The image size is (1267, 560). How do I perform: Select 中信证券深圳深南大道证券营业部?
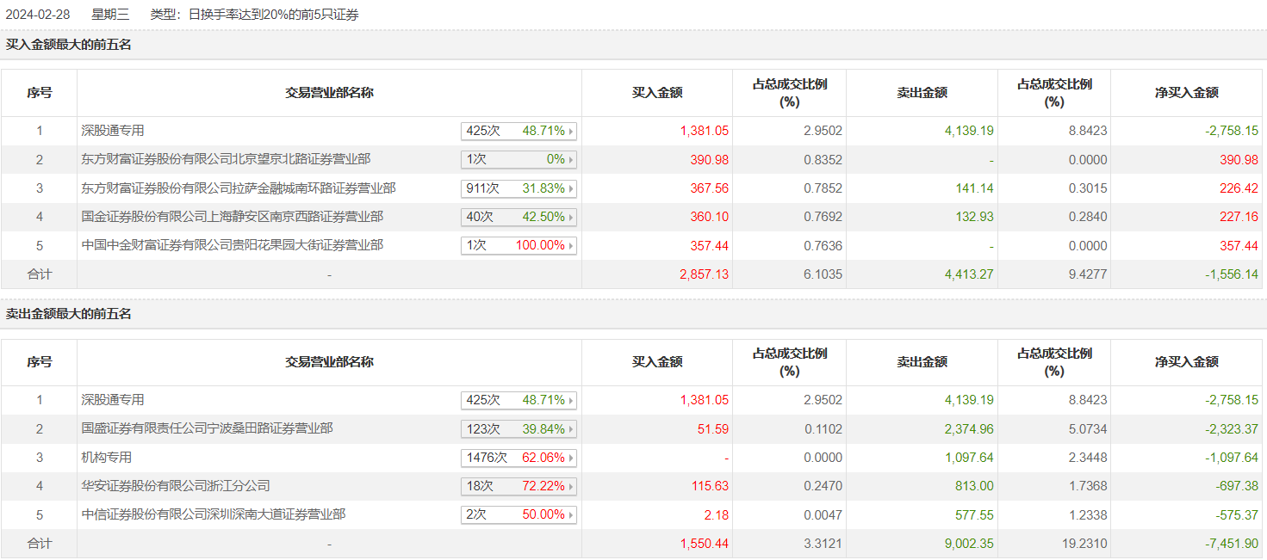coord(214,514)
